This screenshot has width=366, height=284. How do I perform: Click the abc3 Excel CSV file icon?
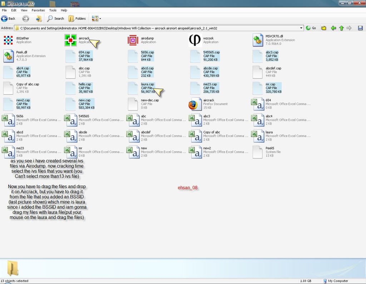195,120
